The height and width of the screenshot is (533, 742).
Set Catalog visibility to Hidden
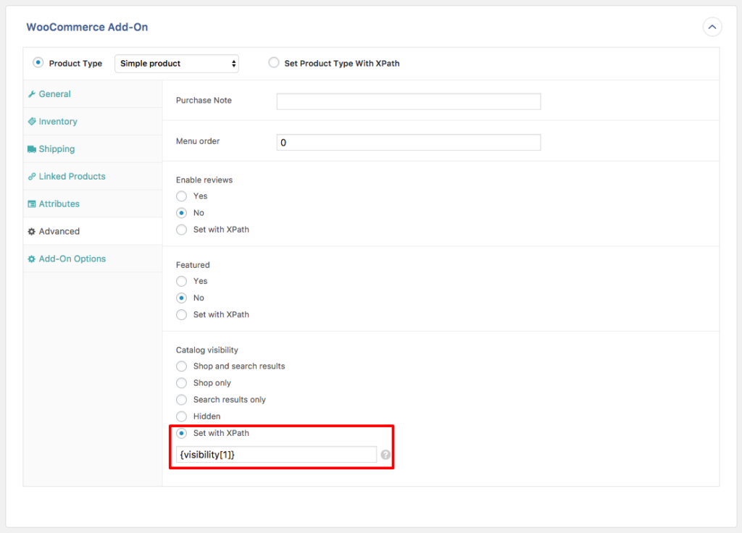pyautogui.click(x=181, y=416)
